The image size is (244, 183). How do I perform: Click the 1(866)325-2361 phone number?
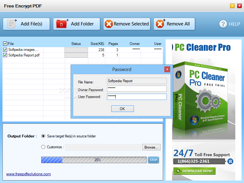[193, 161]
